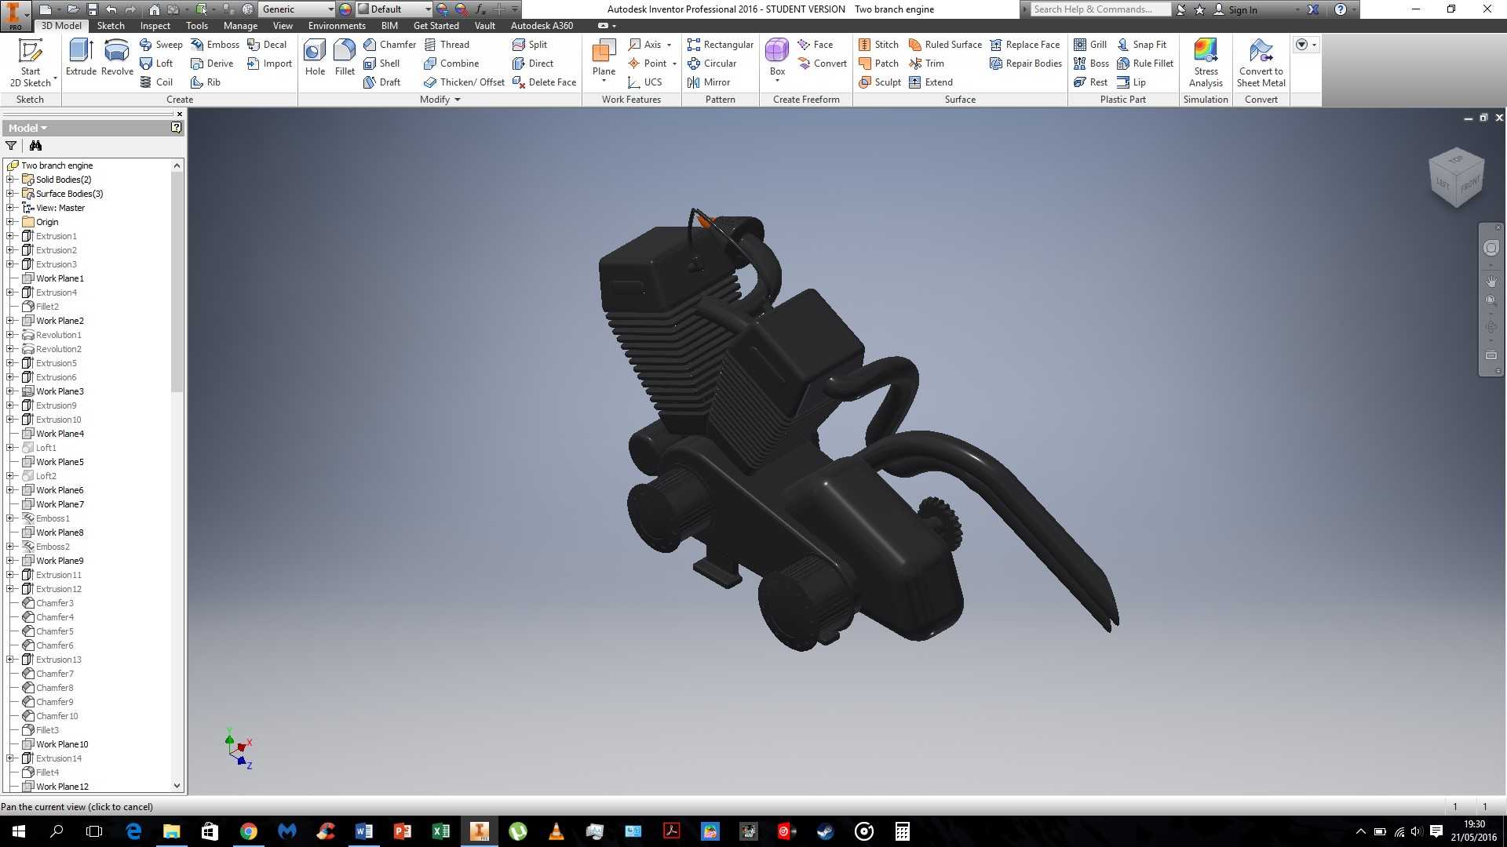This screenshot has width=1507, height=847.
Task: Open the Stress Analysis tool
Action: pos(1206,63)
